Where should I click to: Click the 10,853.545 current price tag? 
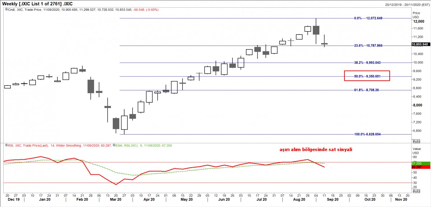coord(420,44)
